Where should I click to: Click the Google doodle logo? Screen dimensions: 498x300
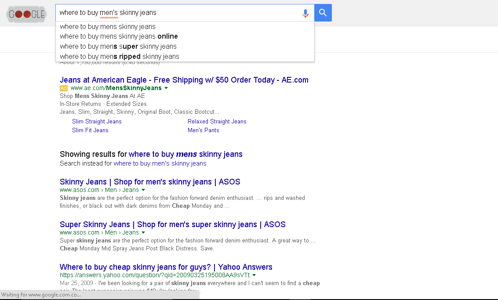[26, 14]
